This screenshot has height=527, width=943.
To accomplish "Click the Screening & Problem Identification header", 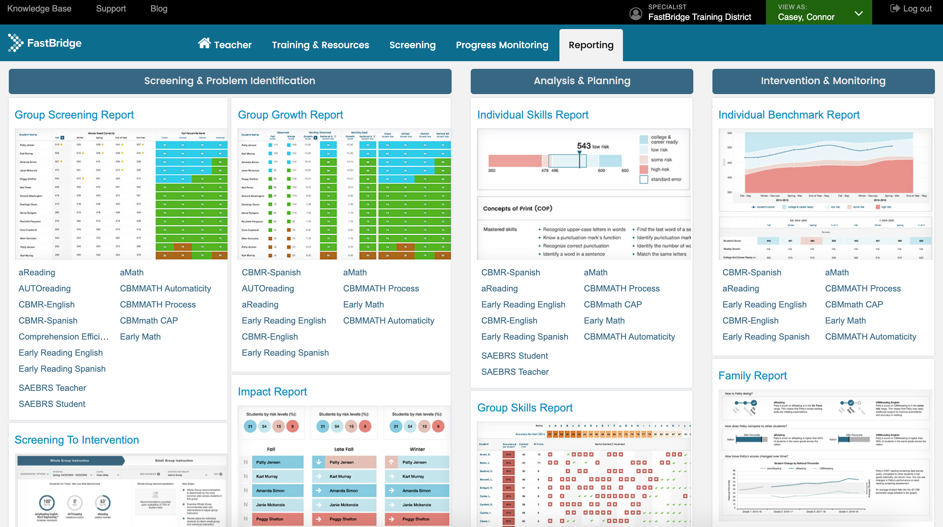I will [x=230, y=81].
